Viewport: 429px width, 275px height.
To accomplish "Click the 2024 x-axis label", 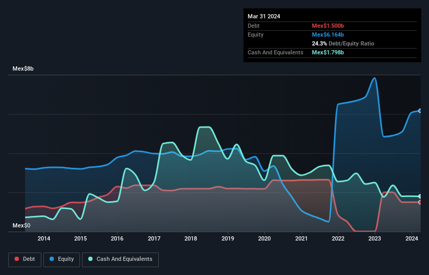I will (411, 238).
